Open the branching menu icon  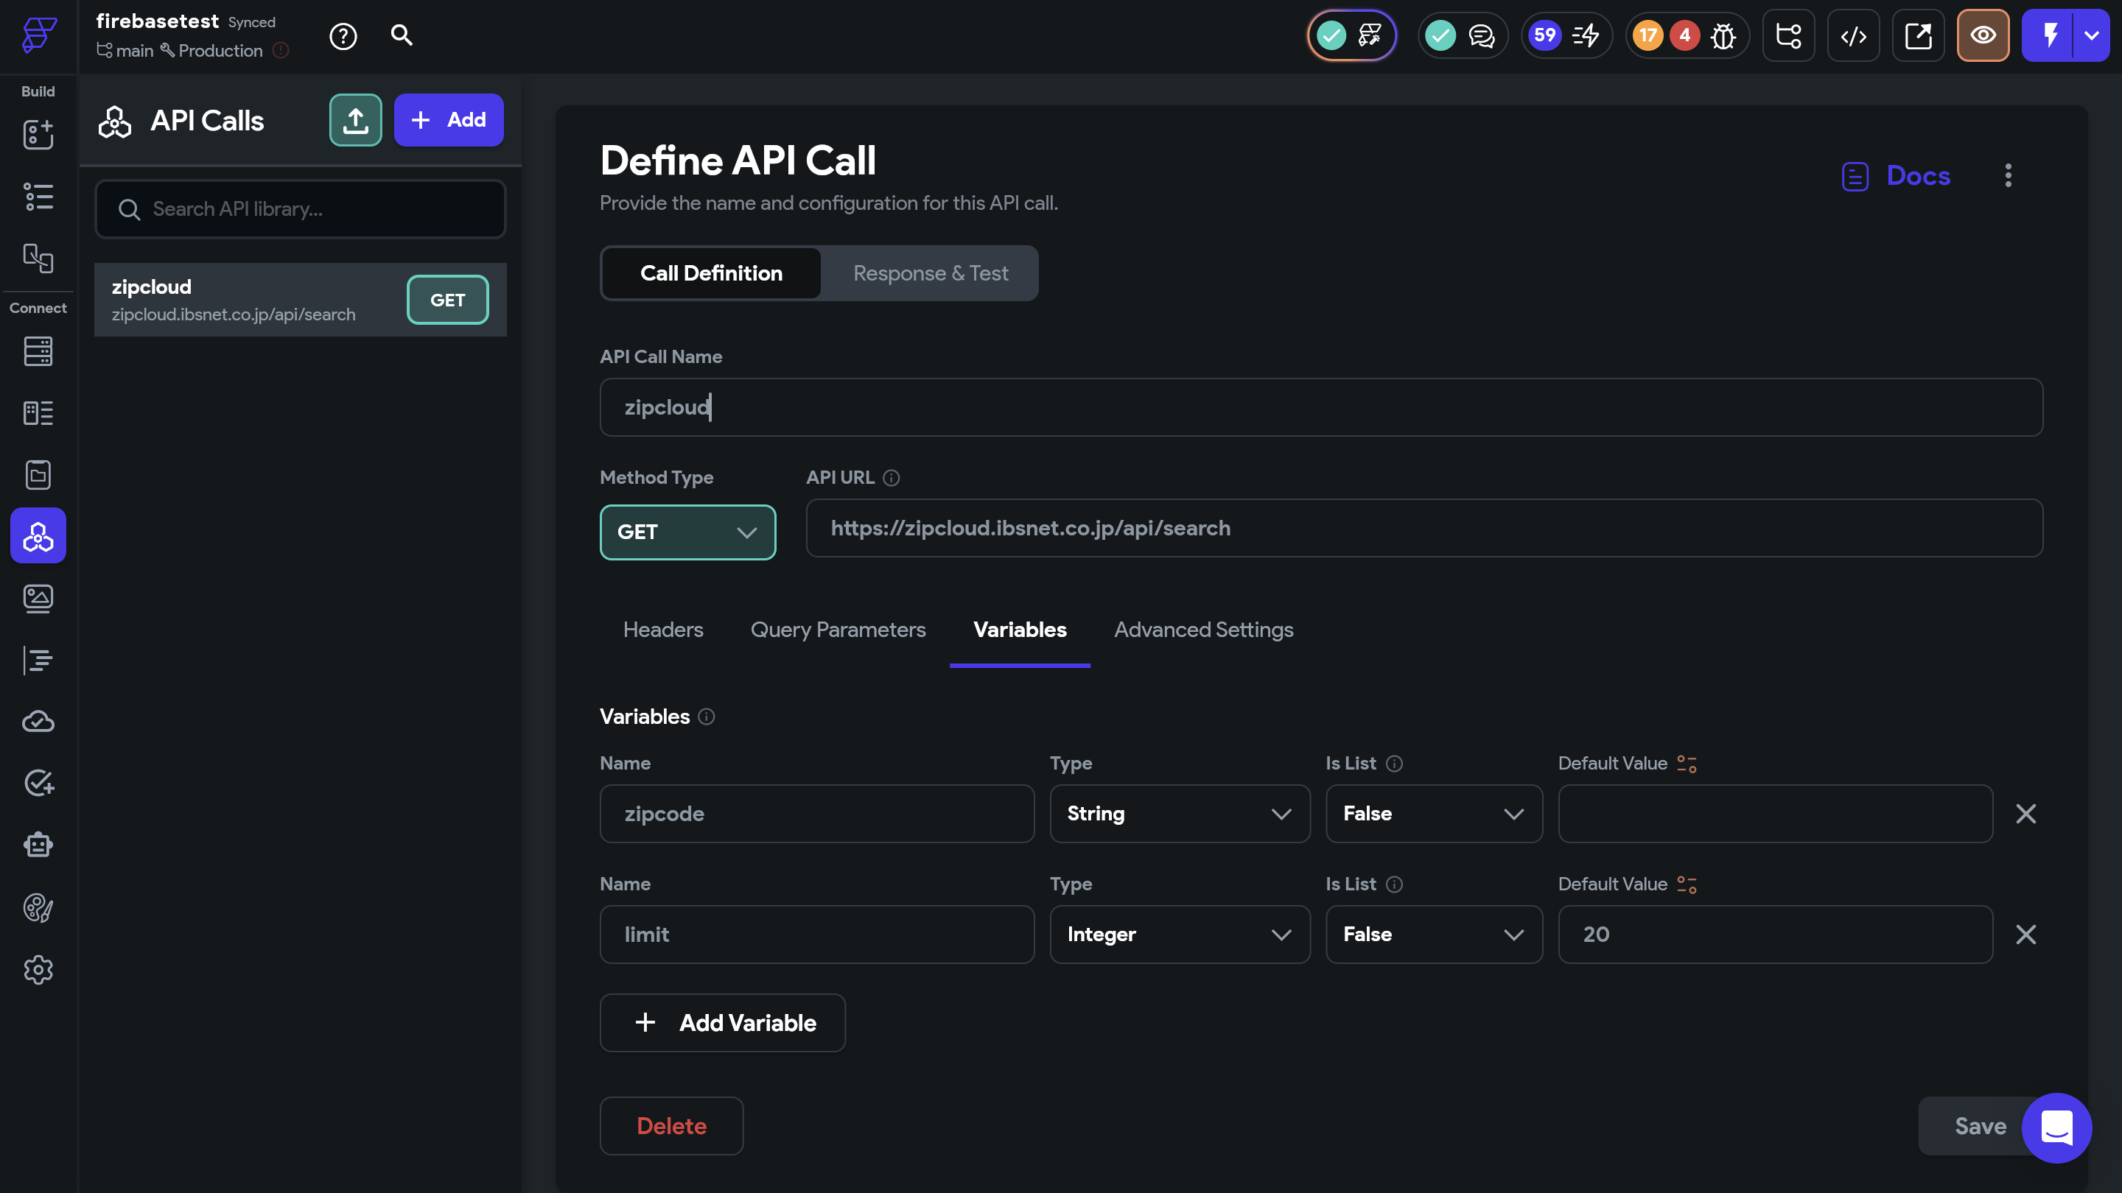click(x=1788, y=35)
